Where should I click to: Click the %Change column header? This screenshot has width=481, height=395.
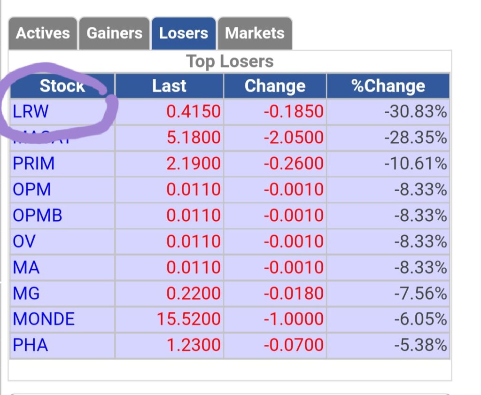[388, 86]
